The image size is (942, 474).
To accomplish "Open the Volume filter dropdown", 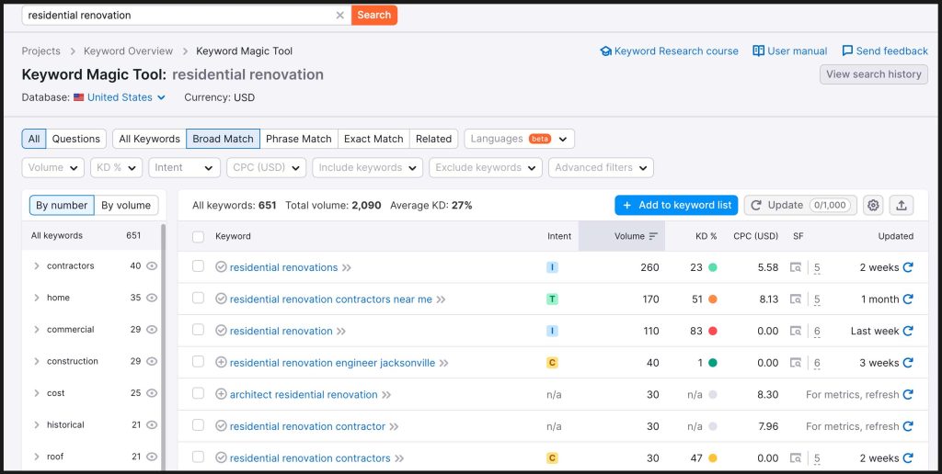I will (52, 168).
